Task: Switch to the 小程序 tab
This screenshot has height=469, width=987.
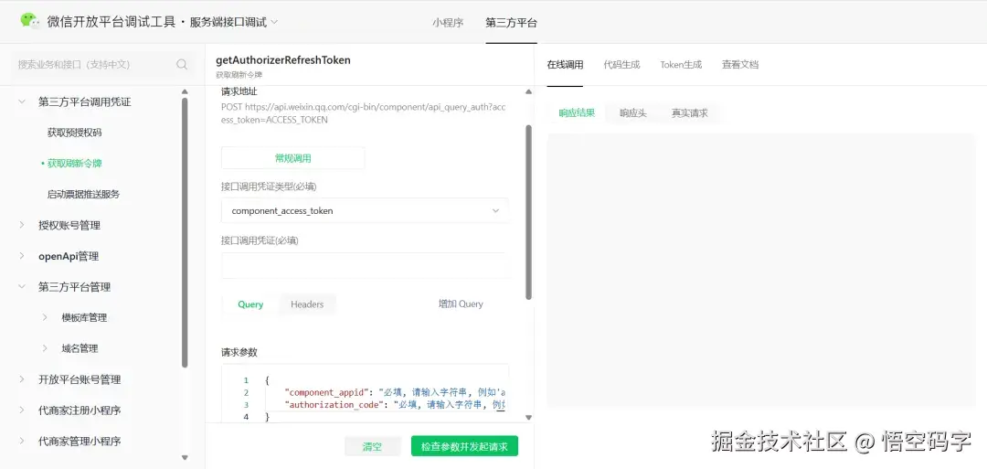Action: pos(448,23)
